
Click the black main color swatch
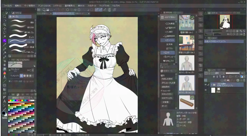coord(4,113)
